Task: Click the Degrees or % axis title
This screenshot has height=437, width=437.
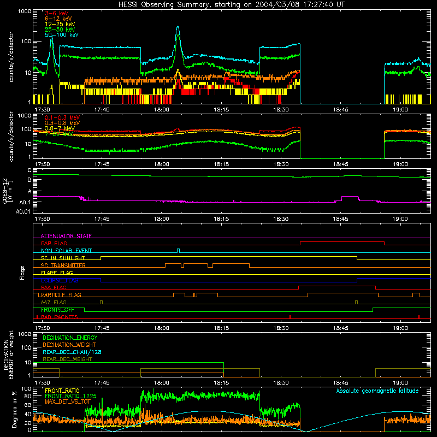Action: pos(14,409)
